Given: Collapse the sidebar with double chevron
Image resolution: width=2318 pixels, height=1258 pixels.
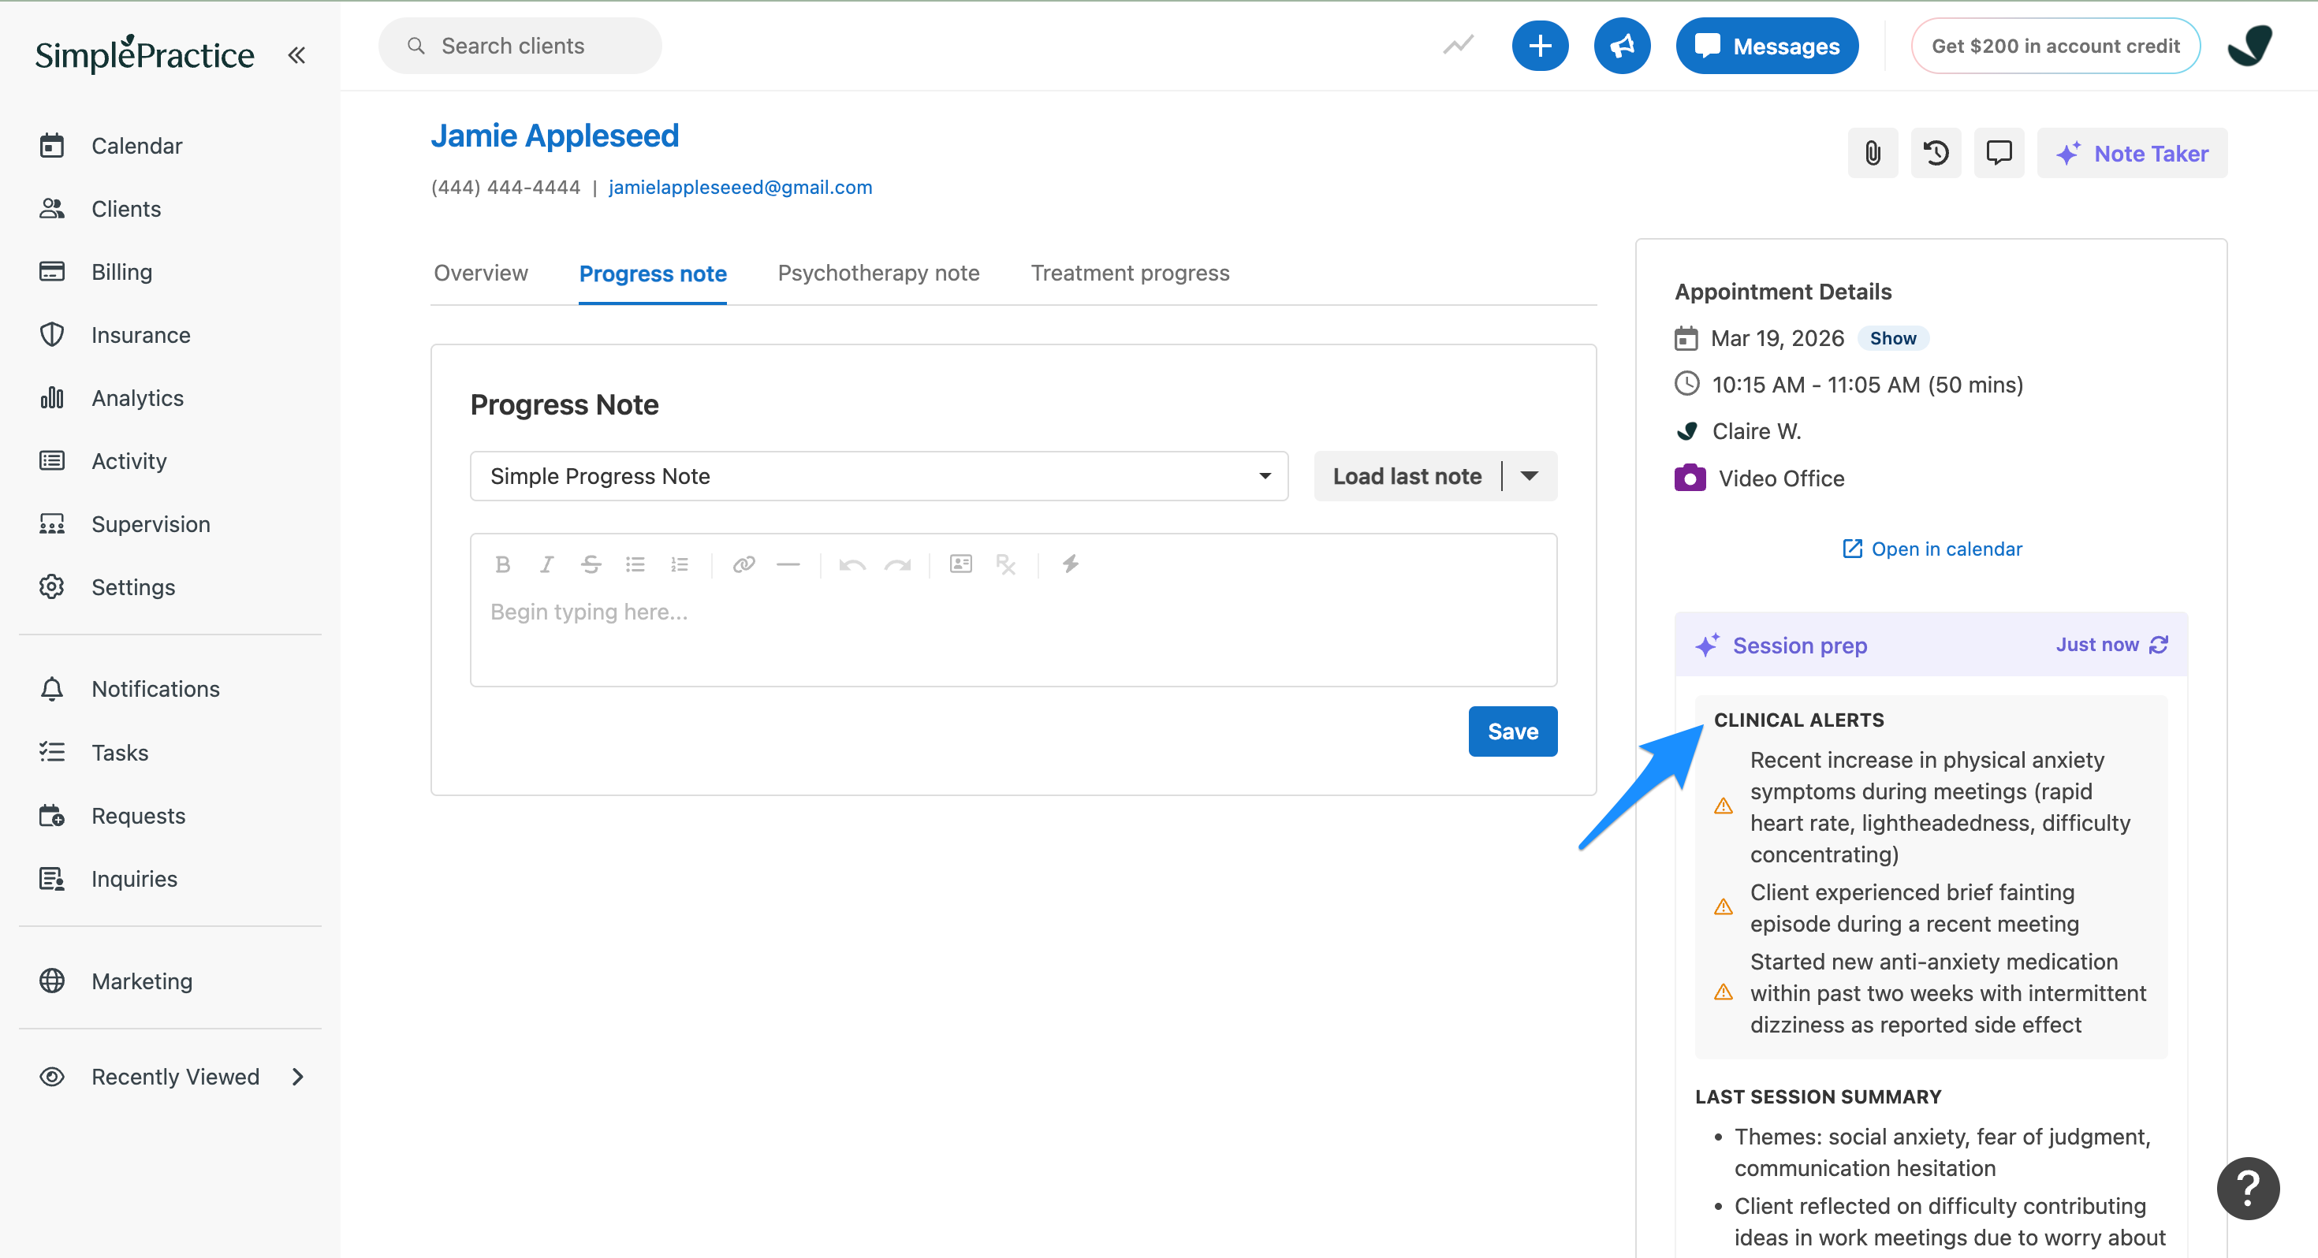Looking at the screenshot, I should click(x=296, y=55).
